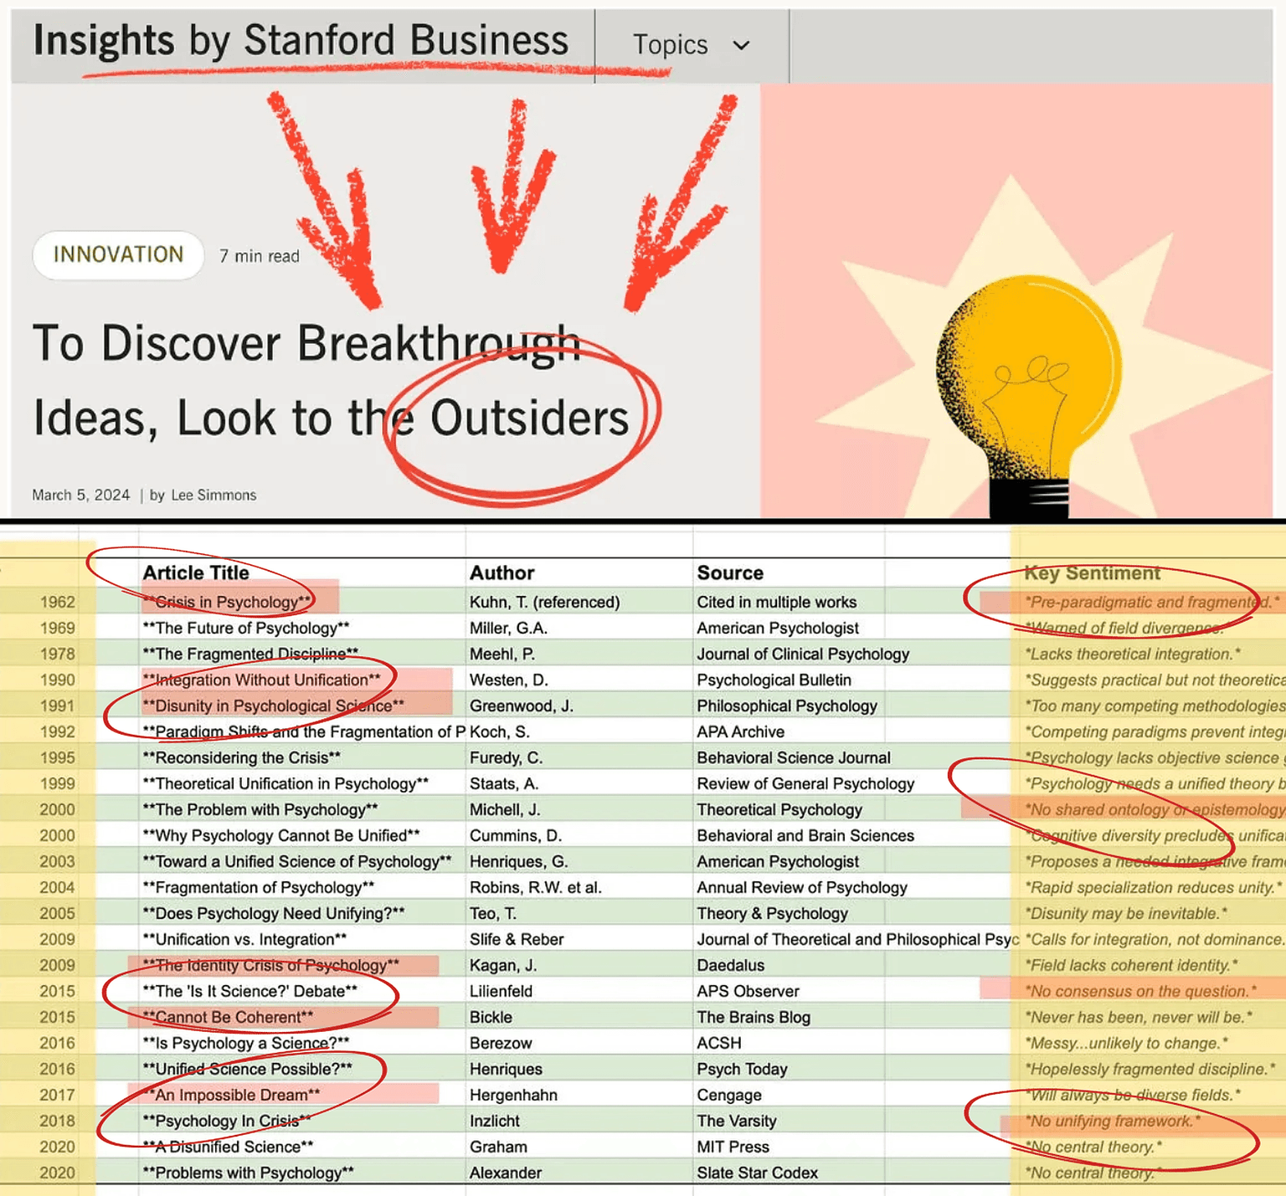This screenshot has height=1196, width=1286.
Task: Click the Insights by Stanford Business logo
Action: tap(301, 41)
